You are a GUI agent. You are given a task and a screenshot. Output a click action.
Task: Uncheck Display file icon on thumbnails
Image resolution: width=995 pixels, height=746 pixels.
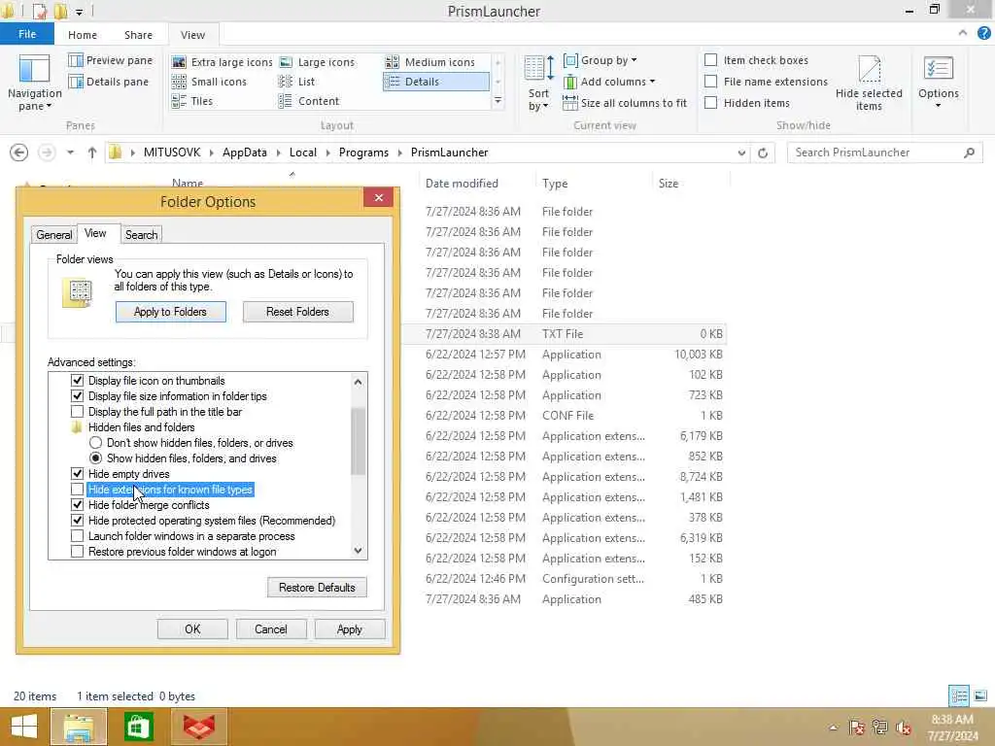(x=77, y=381)
